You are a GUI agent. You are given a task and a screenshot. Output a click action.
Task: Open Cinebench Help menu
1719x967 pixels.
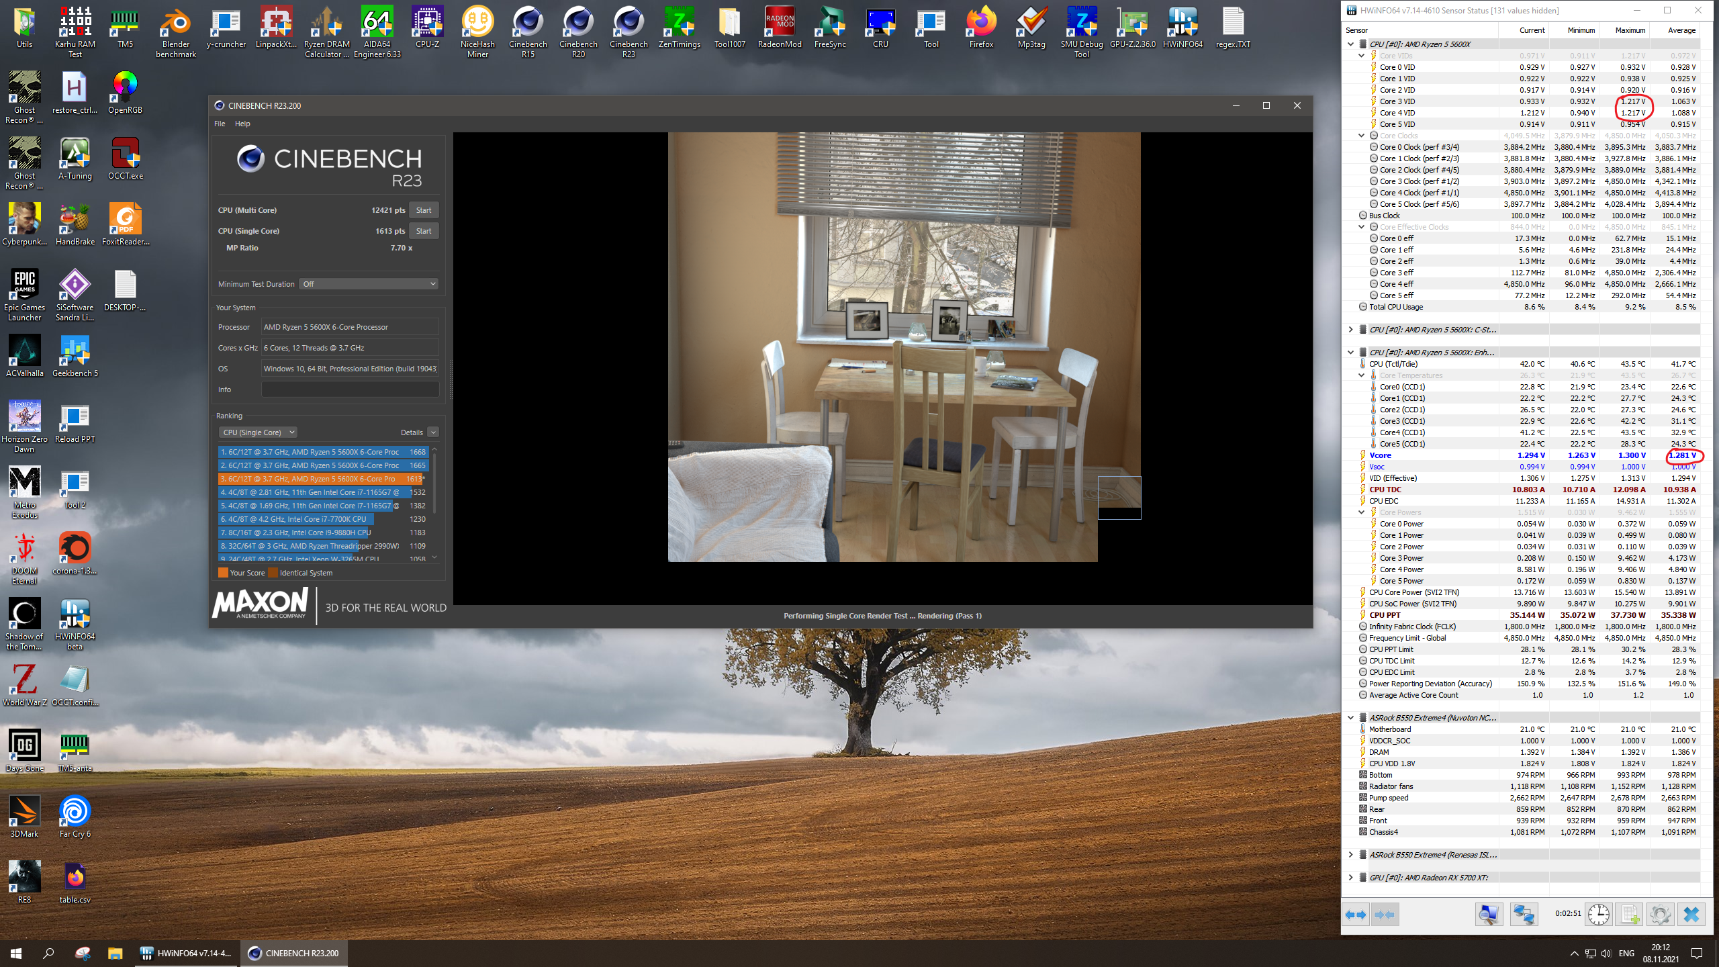[x=242, y=124]
